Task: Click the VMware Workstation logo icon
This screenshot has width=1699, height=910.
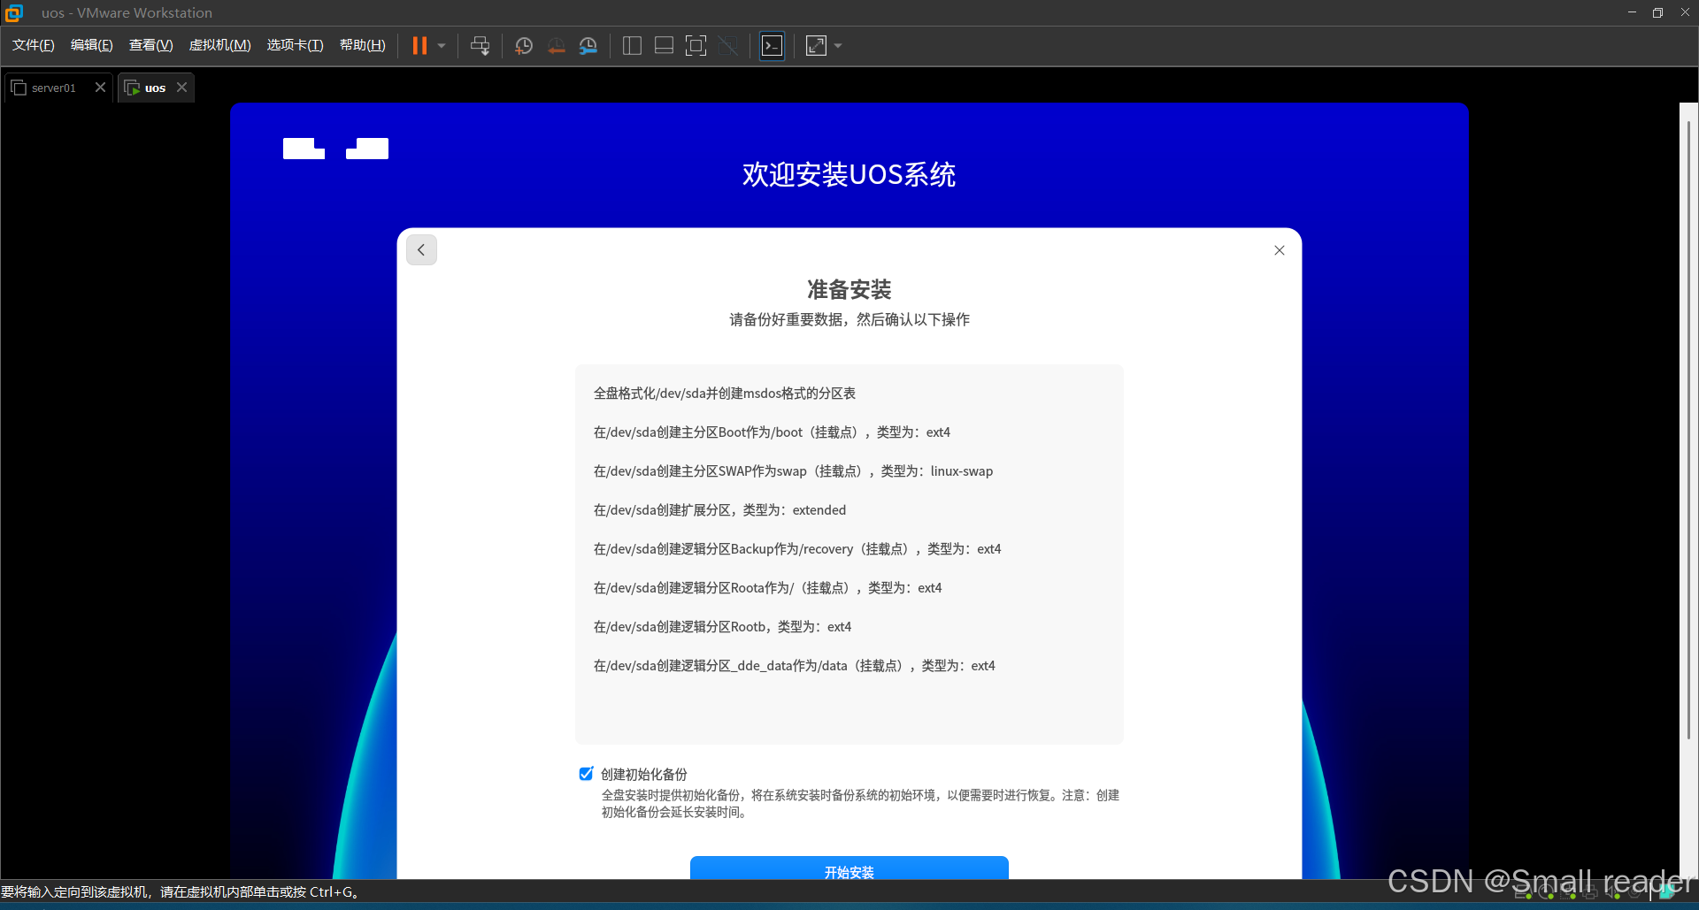Action: click(x=14, y=12)
